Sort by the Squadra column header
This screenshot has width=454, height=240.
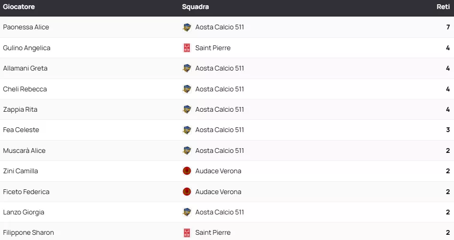[195, 7]
